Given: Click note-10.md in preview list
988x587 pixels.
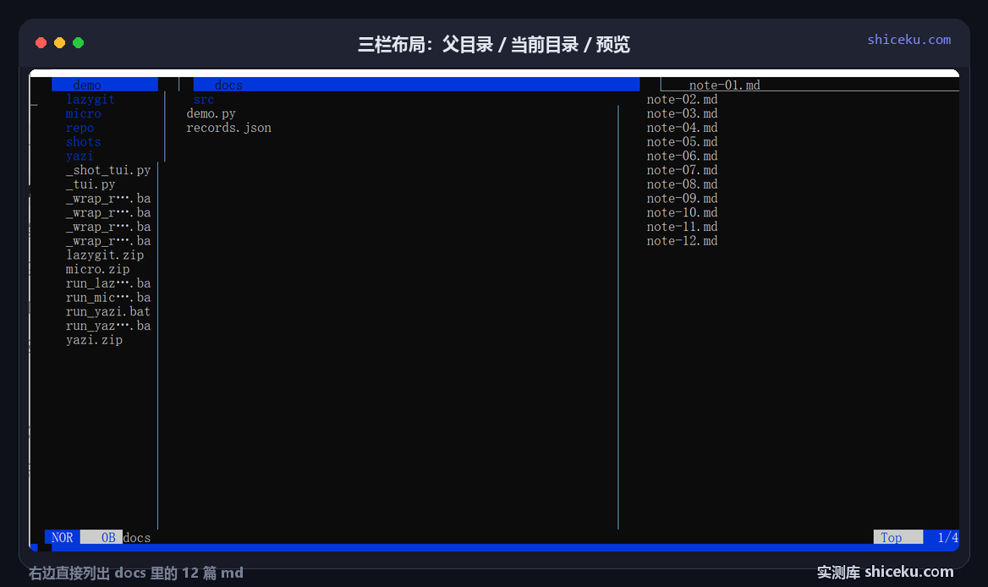Looking at the screenshot, I should (x=682, y=213).
